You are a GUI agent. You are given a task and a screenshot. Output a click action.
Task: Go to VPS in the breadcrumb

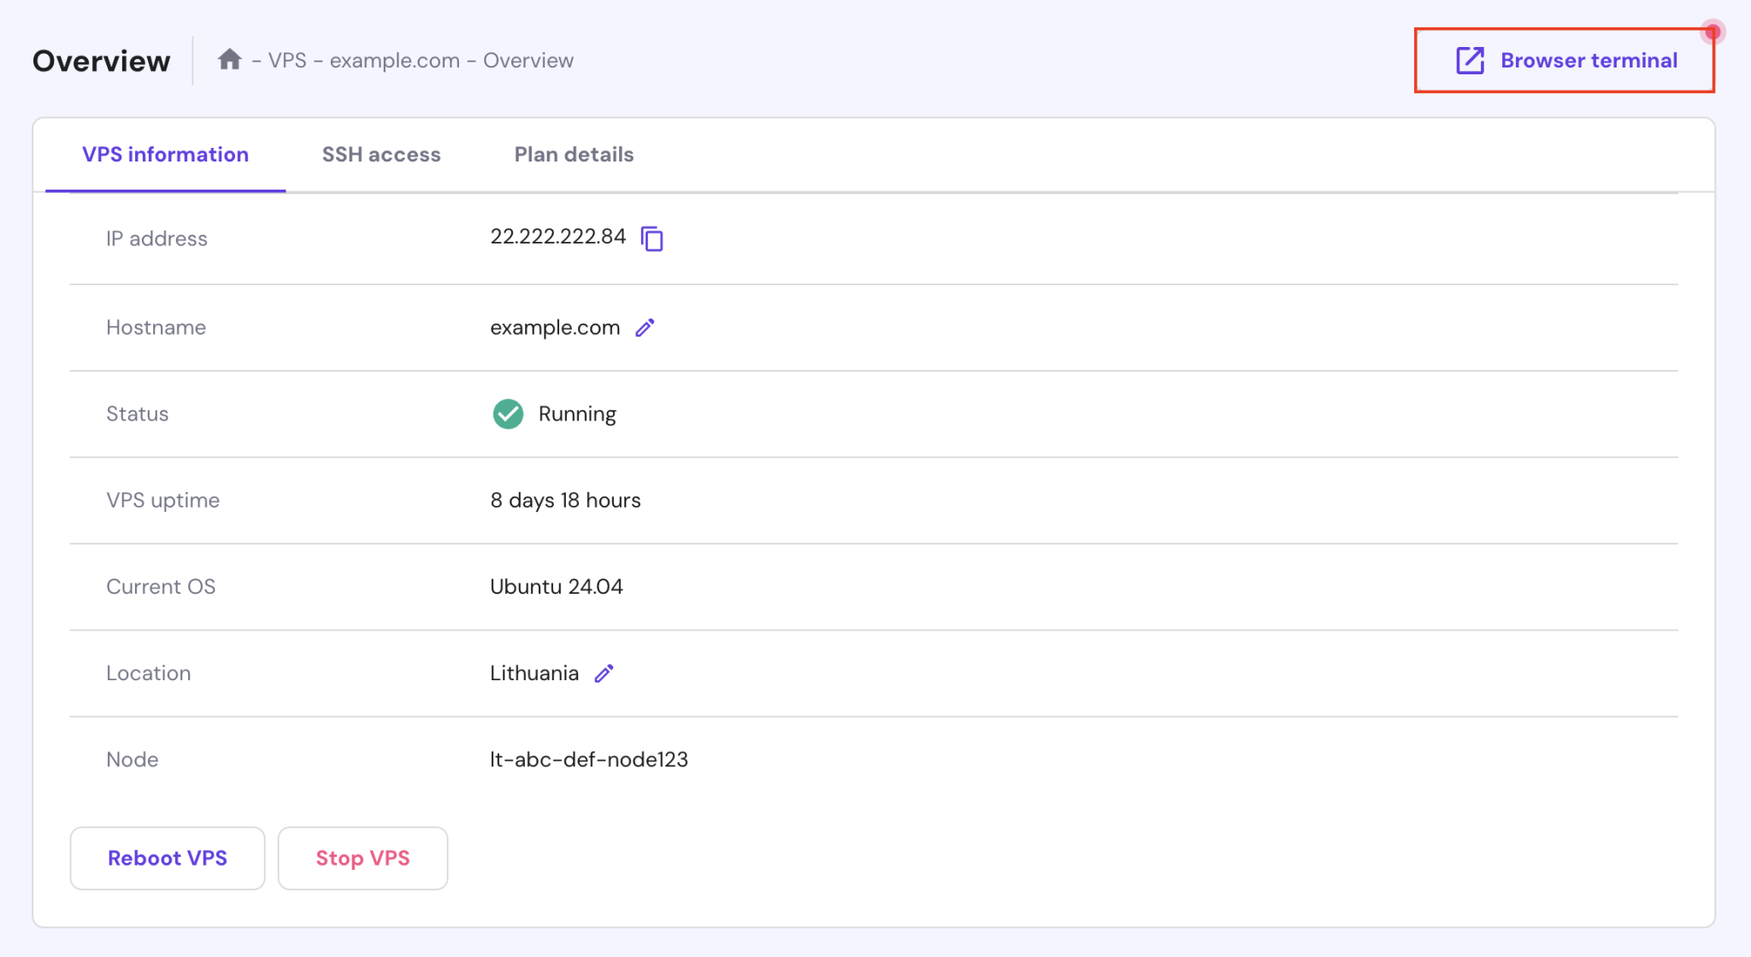tap(287, 61)
